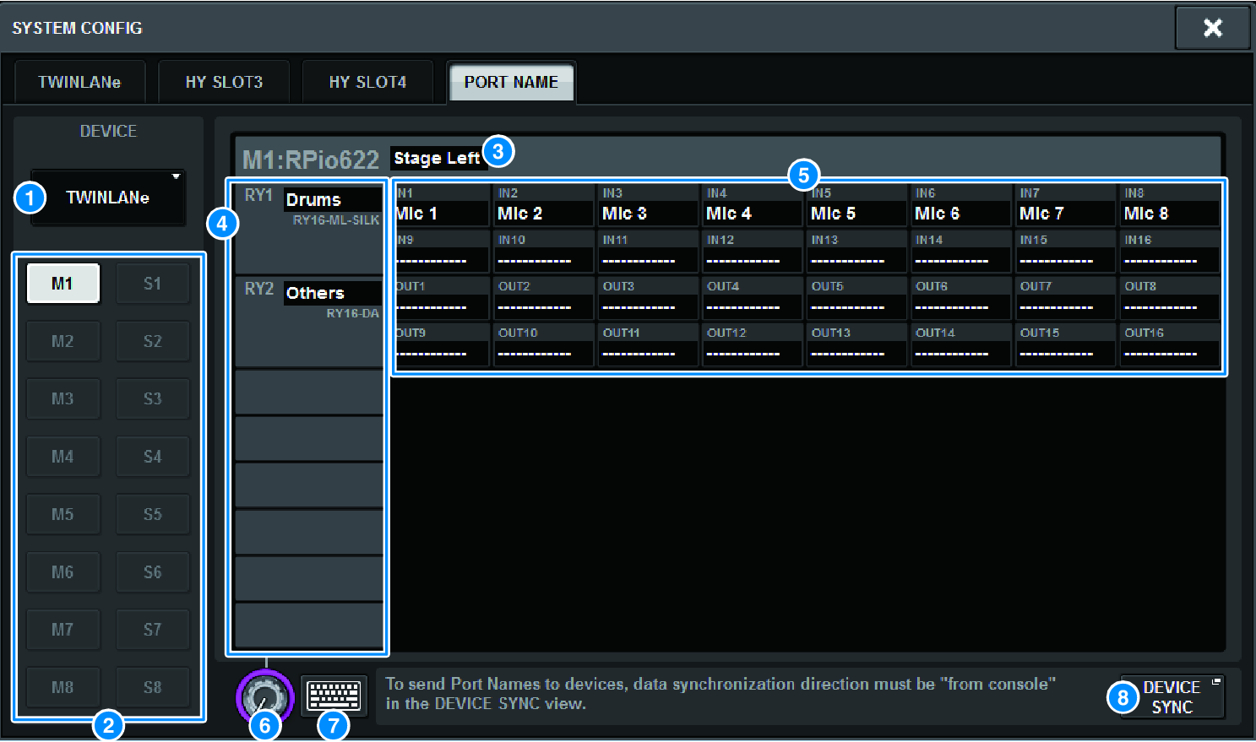Switch to the HY SLOT3 tab
This screenshot has width=1256, height=742.
tap(224, 82)
